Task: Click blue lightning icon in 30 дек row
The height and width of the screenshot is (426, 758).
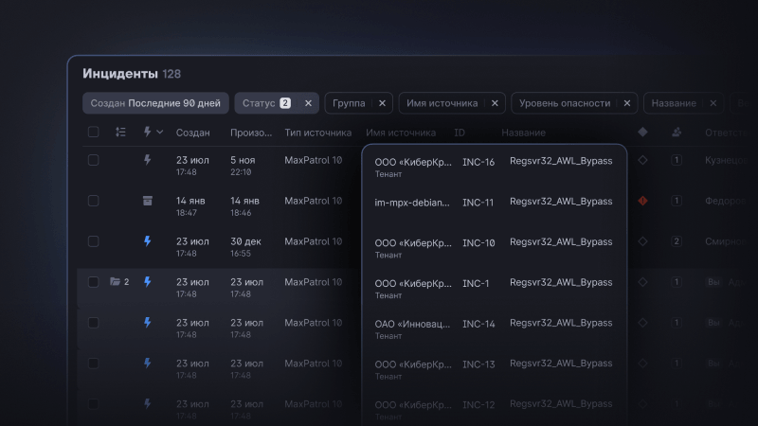Action: pos(147,241)
